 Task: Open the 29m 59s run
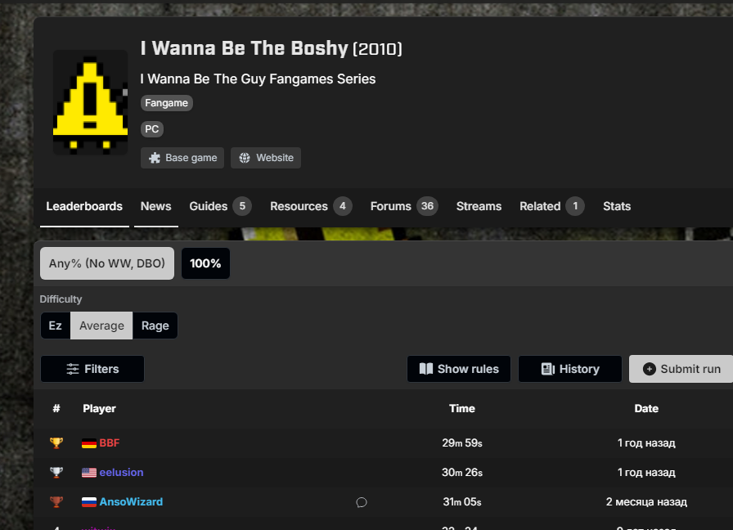[462, 442]
